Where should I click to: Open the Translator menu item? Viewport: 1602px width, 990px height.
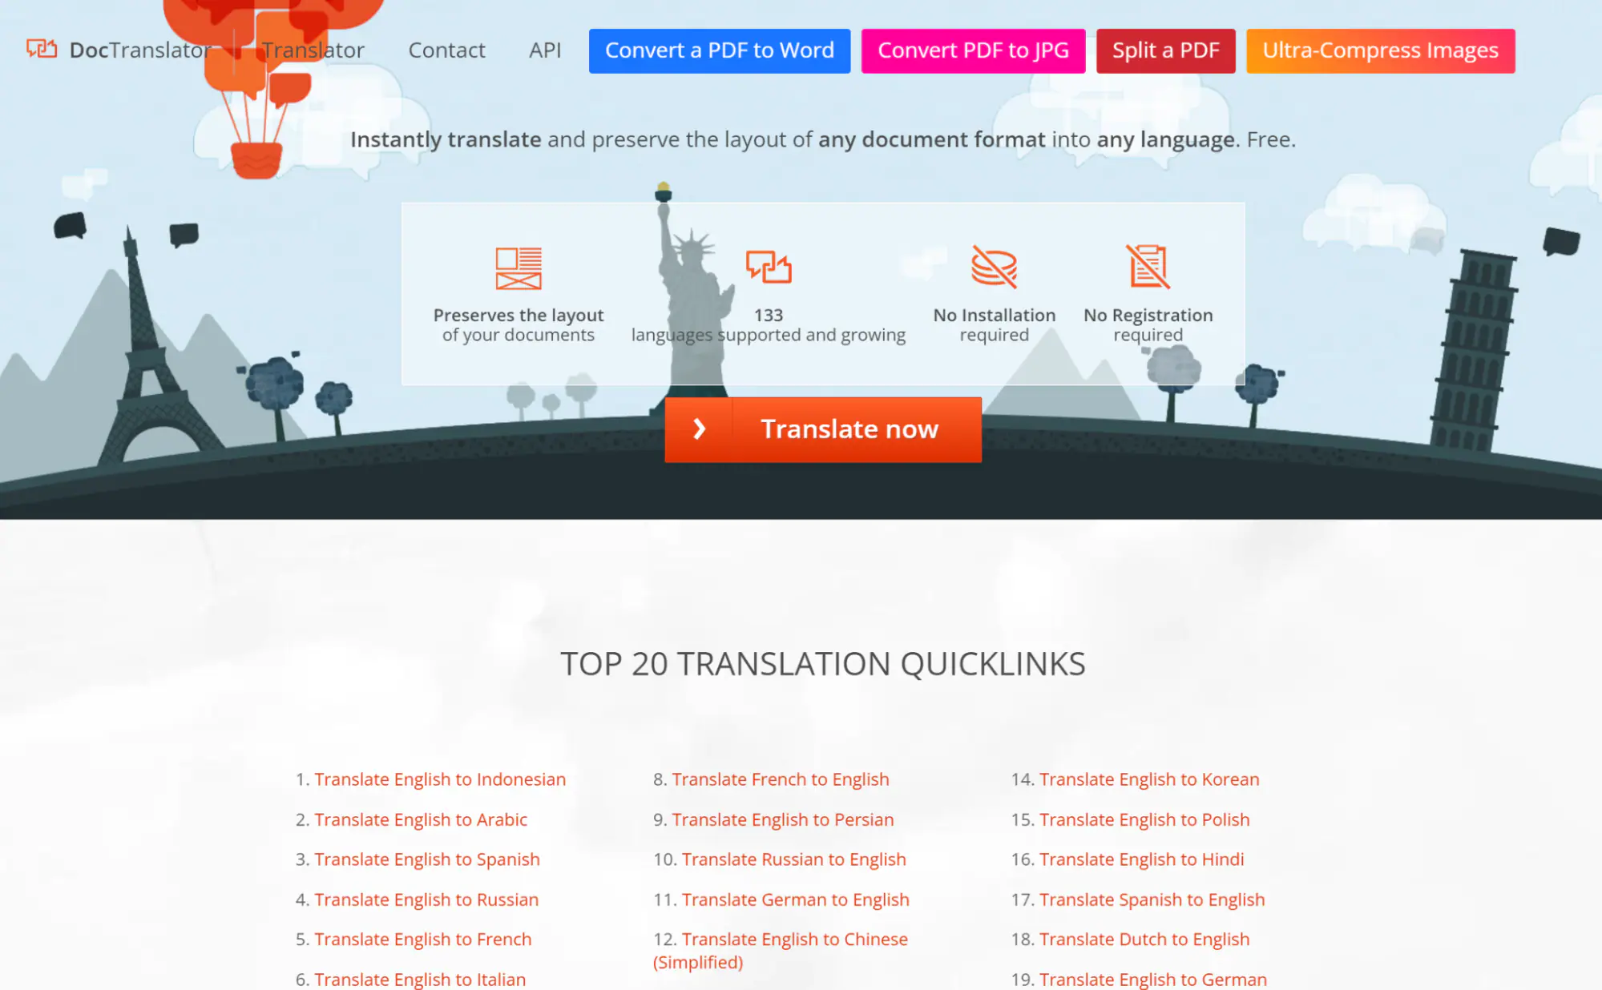pyautogui.click(x=310, y=49)
